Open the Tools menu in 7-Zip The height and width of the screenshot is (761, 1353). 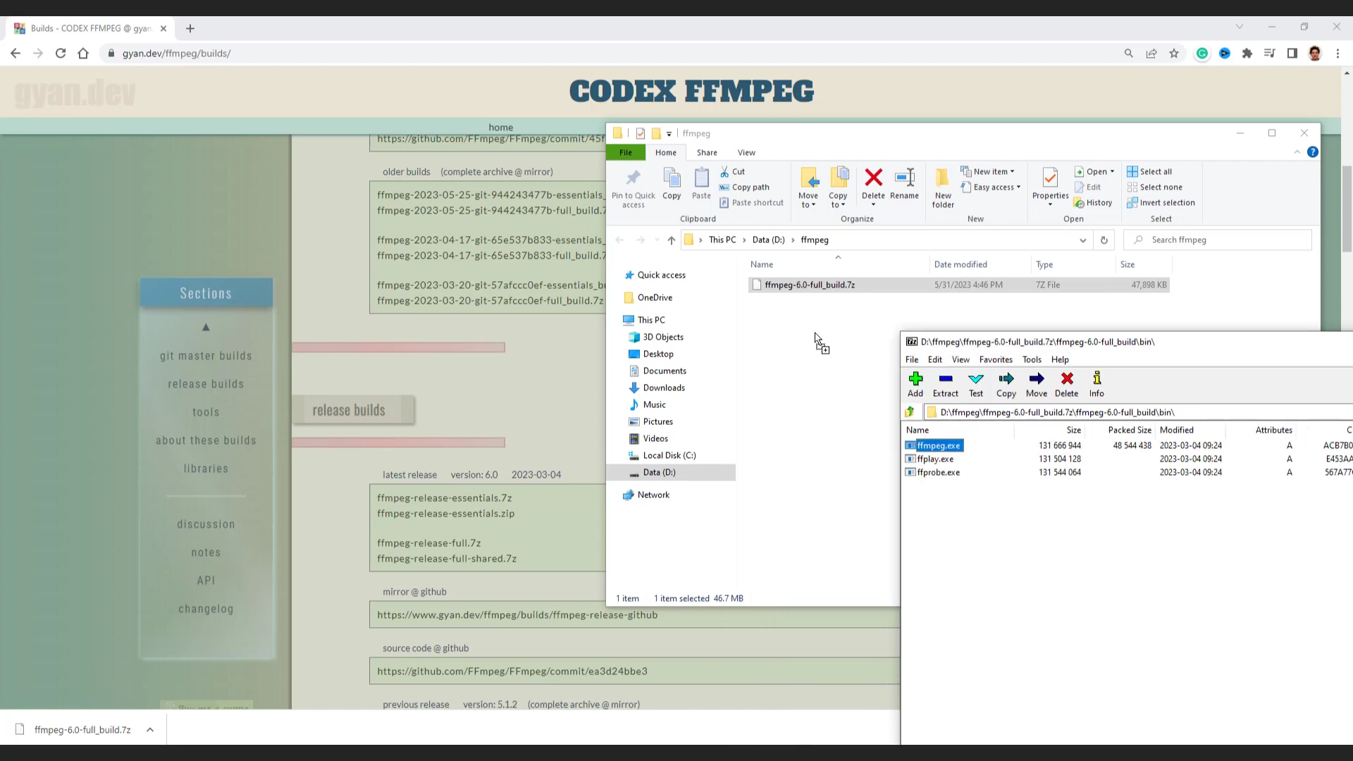pyautogui.click(x=1032, y=359)
